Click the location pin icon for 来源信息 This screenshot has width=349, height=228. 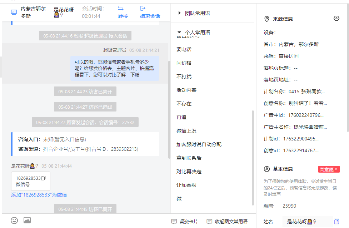[266, 19]
